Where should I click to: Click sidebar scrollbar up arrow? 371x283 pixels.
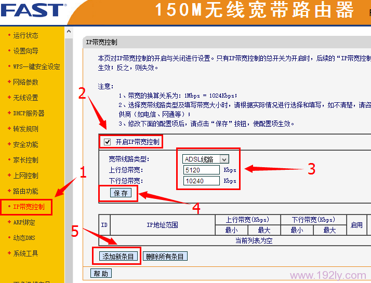click(69, 31)
